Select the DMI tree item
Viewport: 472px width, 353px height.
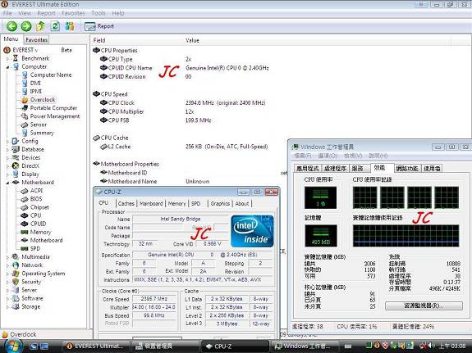35,83
